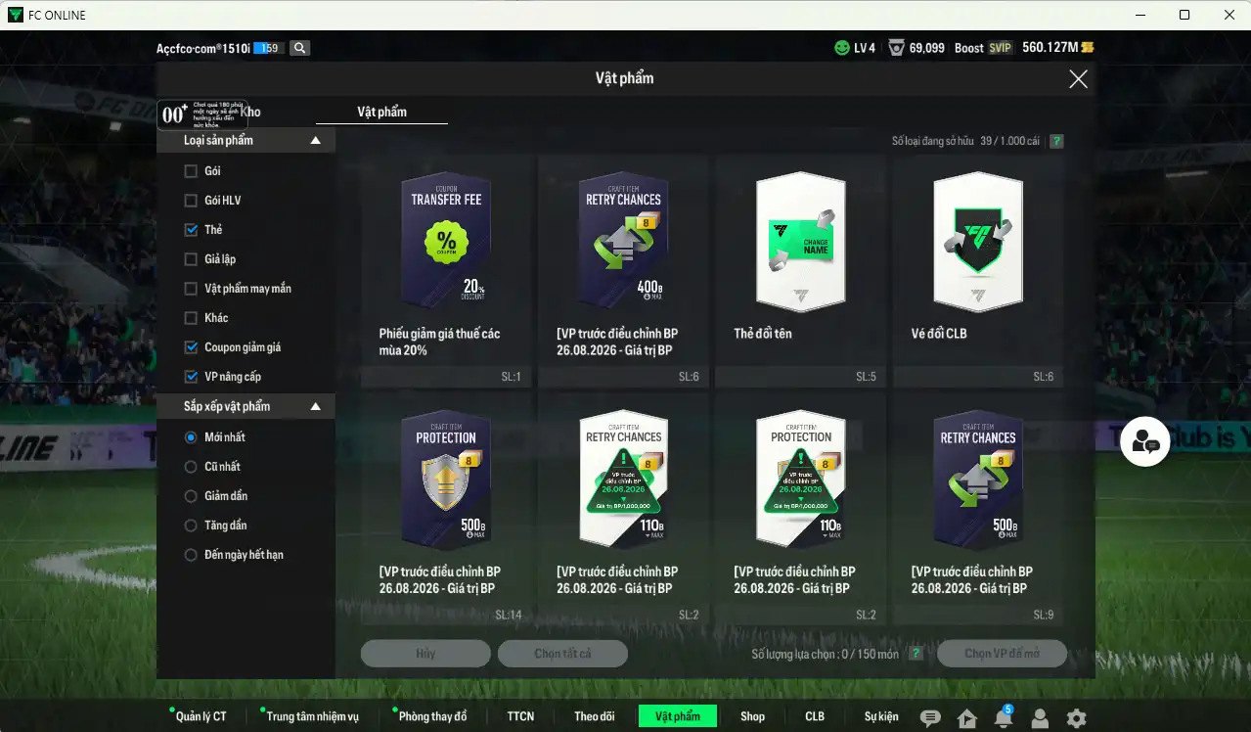1251x732 pixels.
Task: Open the Shop menu item
Action: pyautogui.click(x=752, y=716)
